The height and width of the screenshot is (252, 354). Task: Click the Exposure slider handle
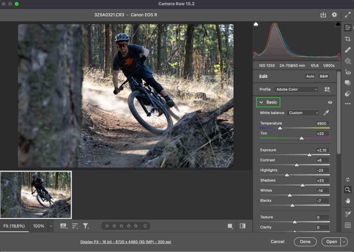309,155
